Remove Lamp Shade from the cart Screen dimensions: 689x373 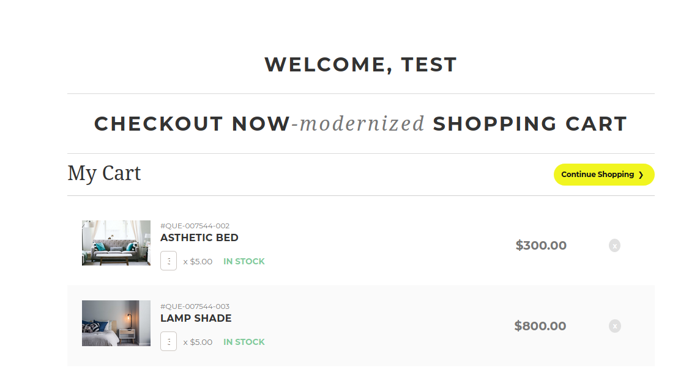pos(614,326)
